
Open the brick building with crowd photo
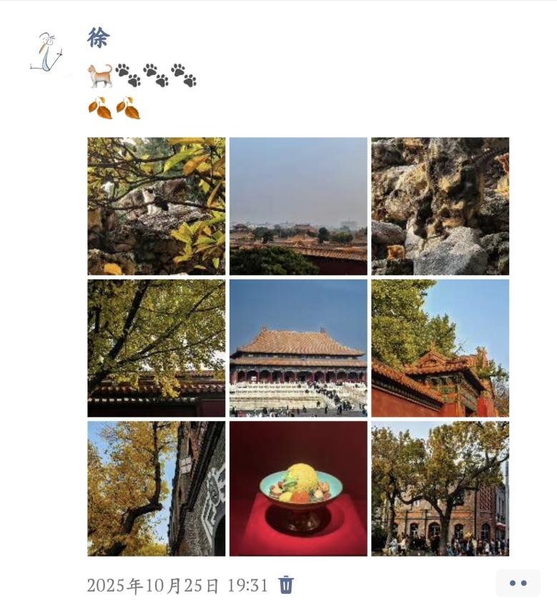440,489
